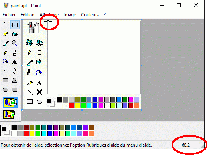The height and width of the screenshot is (157, 213).
Task: Choose spring green swatch in color box above status bar
Action: 68,134
